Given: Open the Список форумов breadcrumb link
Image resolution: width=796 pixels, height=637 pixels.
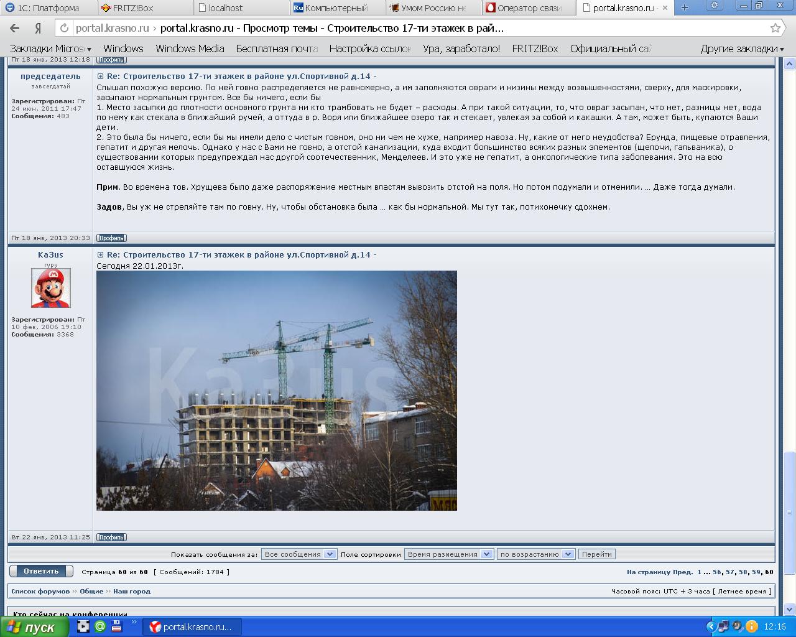Looking at the screenshot, I should [x=40, y=592].
